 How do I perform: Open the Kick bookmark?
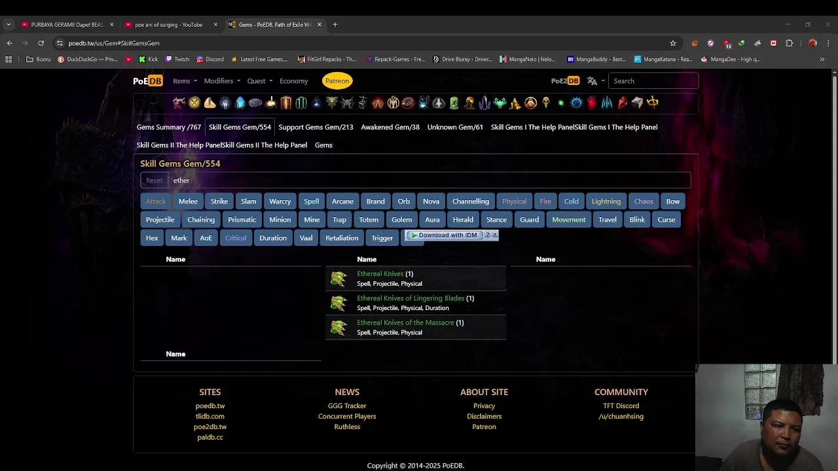148,59
